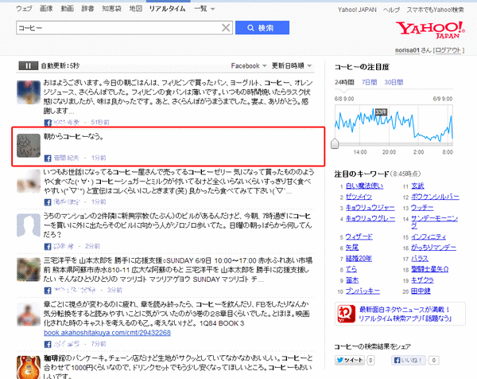Open the keyword ウッチー

click(422, 208)
